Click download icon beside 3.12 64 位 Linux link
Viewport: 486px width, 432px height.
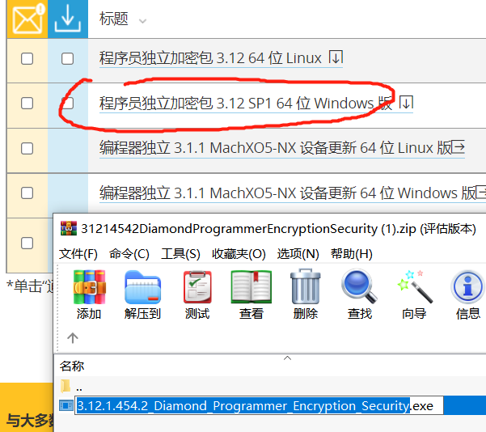coord(336,57)
